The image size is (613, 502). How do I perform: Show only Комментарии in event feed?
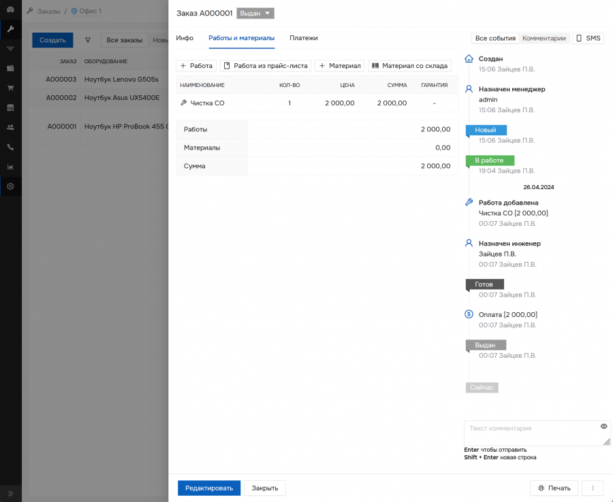[544, 39]
